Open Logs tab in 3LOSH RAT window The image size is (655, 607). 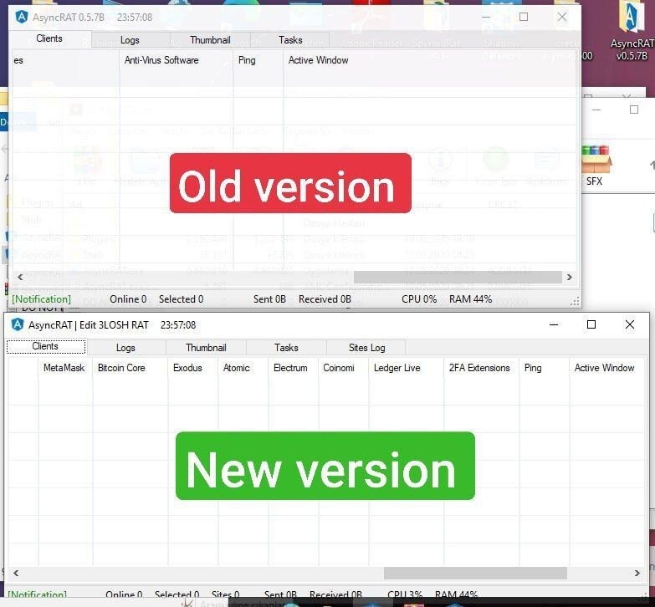(125, 348)
